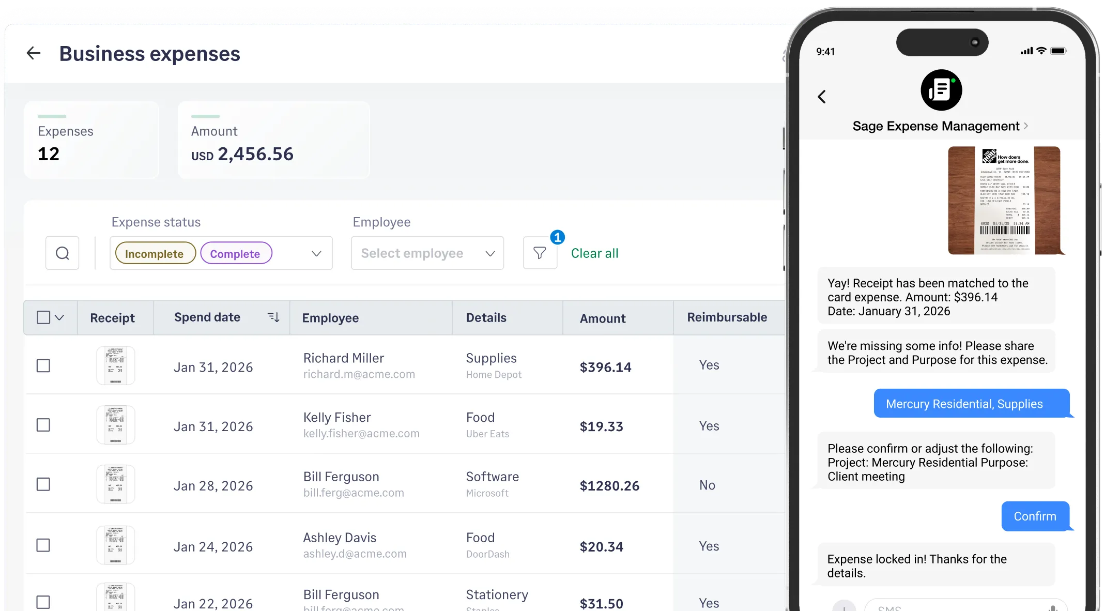Tap the Confirm message bubble

tap(1035, 516)
